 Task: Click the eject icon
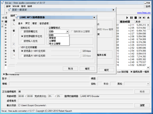pos(148,18)
